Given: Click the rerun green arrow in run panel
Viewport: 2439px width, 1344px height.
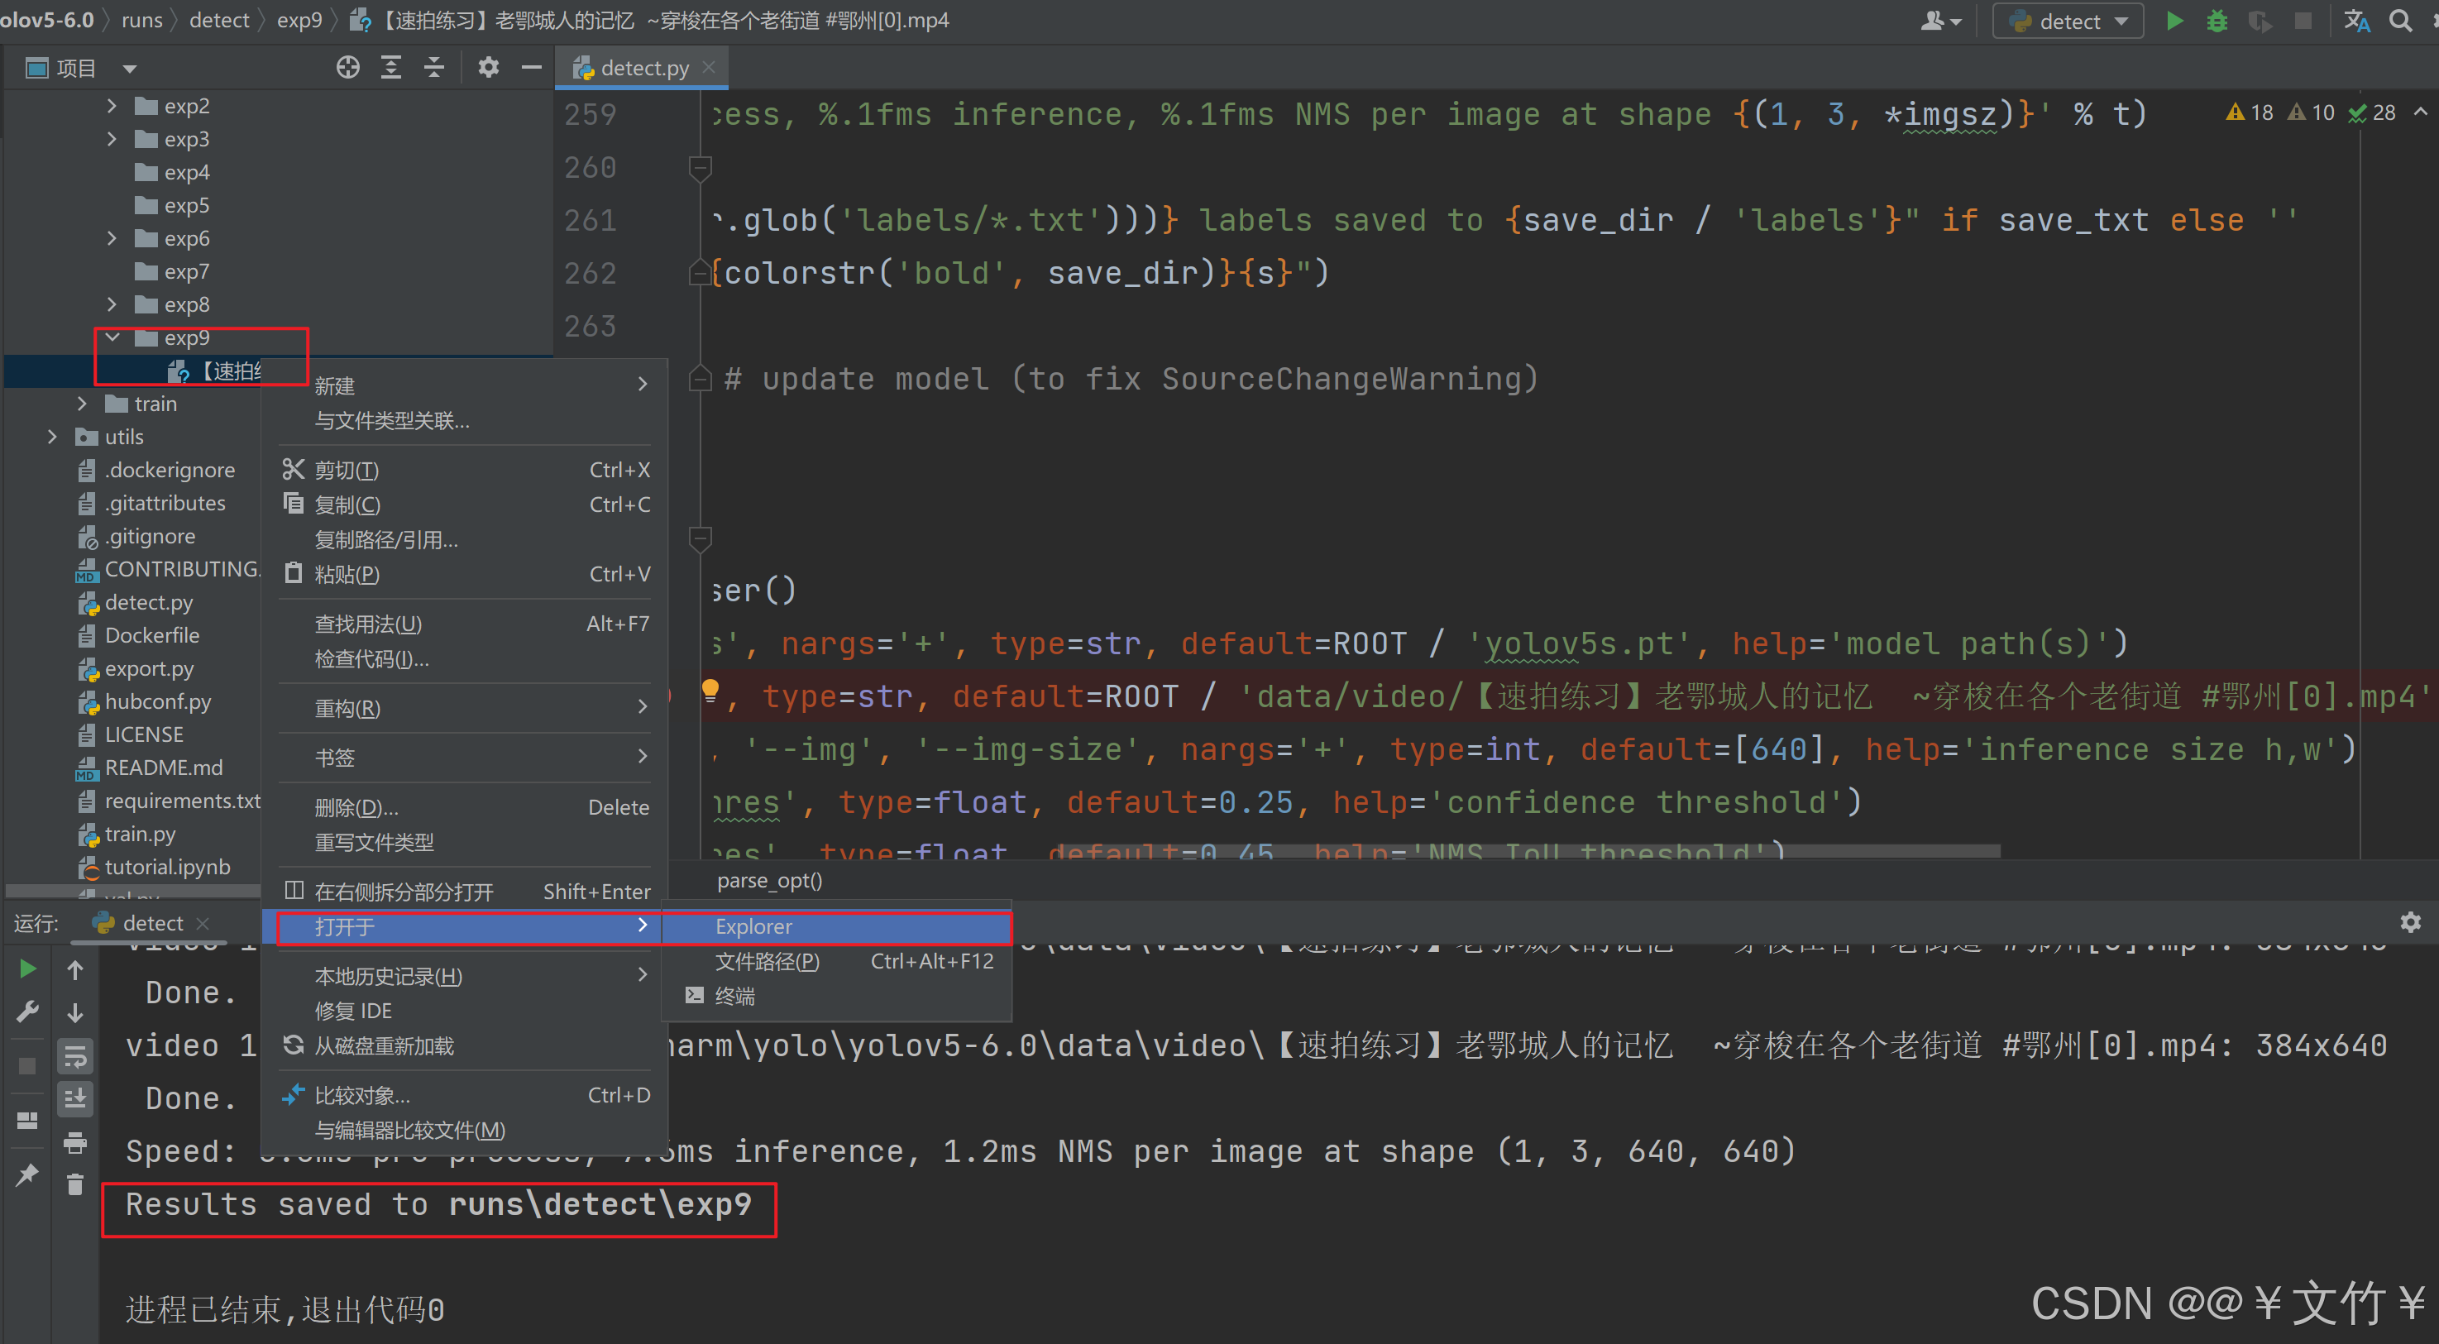Looking at the screenshot, I should pyautogui.click(x=27, y=969).
